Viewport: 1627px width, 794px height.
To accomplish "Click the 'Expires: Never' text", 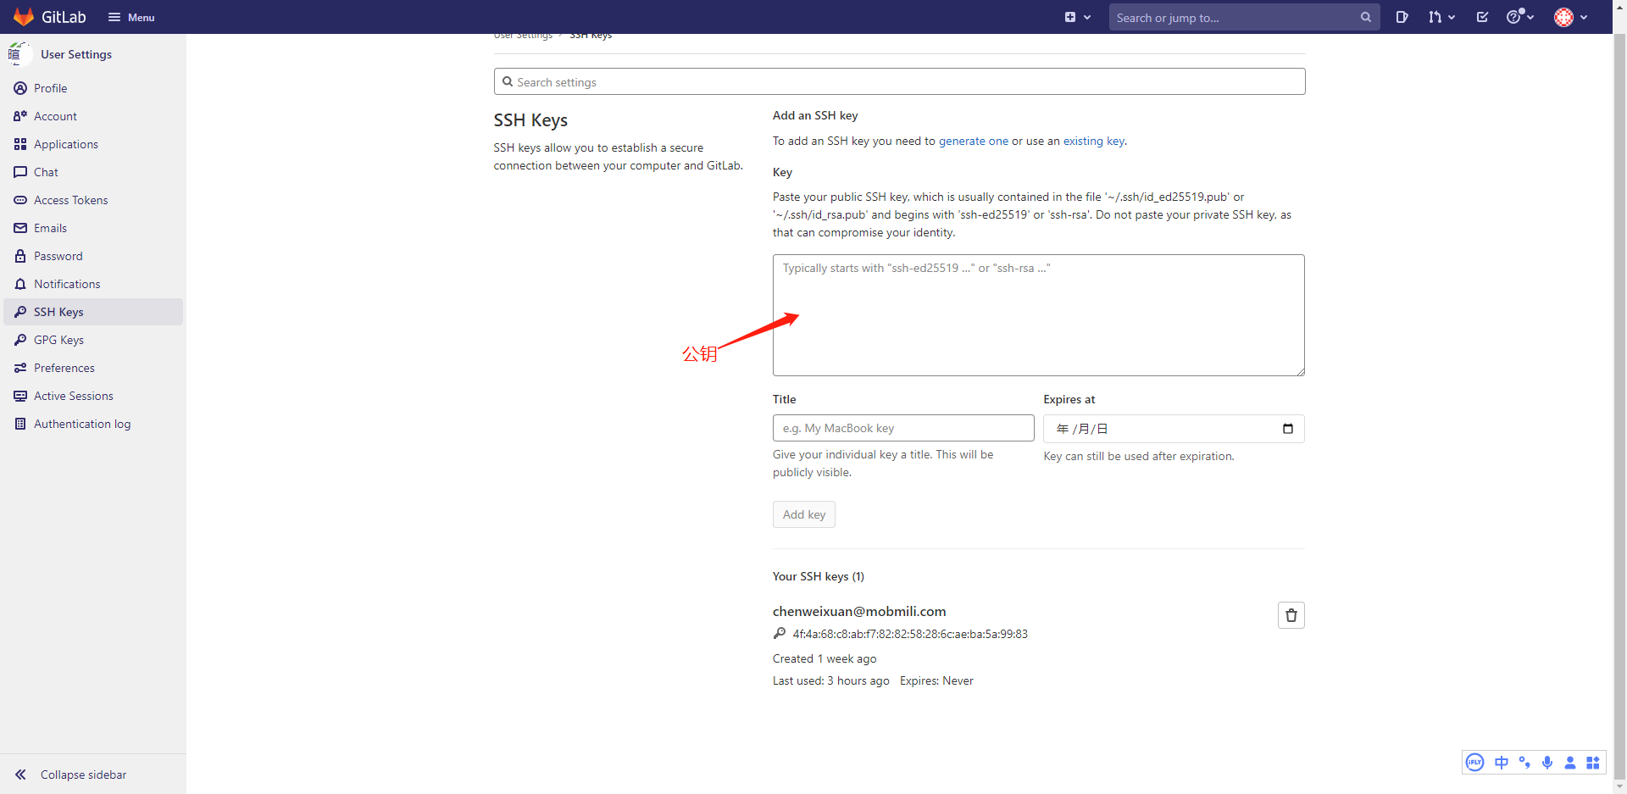I will click(936, 680).
